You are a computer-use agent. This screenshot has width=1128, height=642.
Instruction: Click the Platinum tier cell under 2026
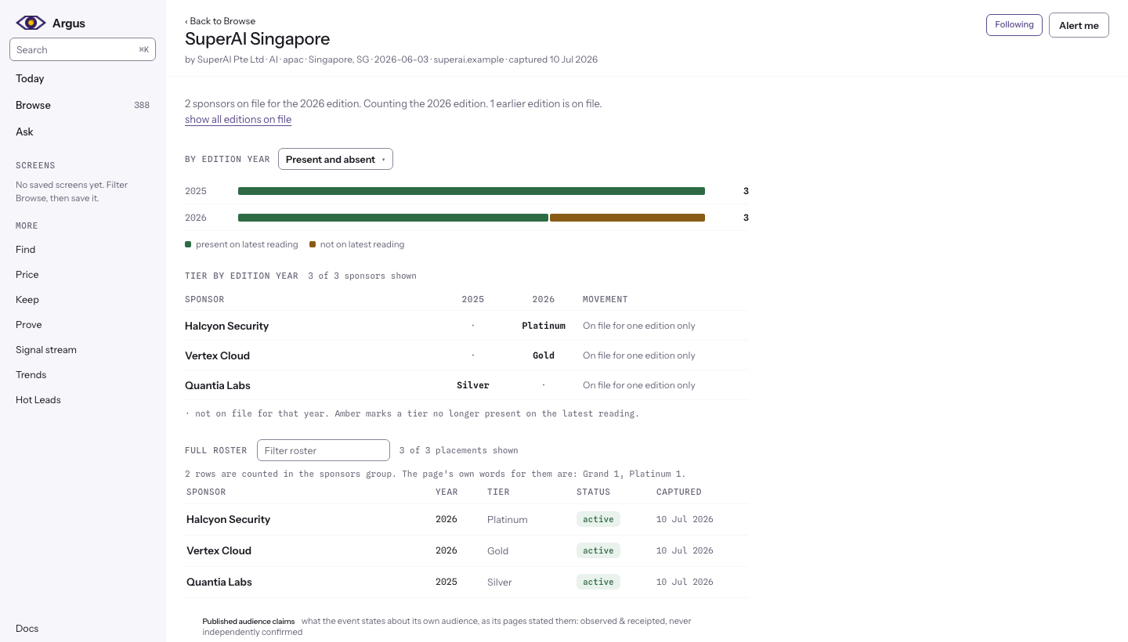[544, 326]
